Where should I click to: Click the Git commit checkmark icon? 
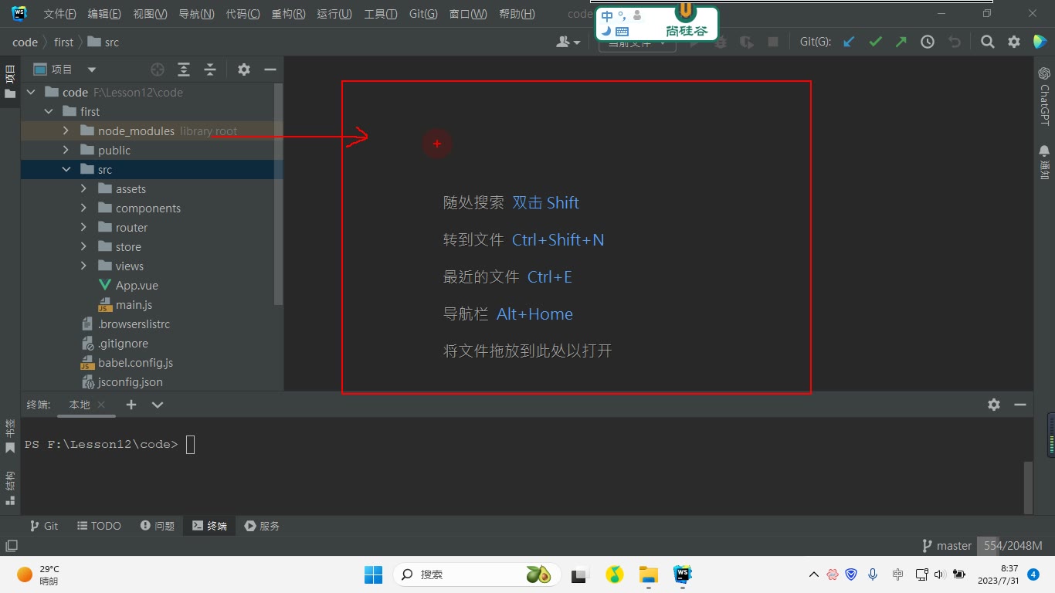pyautogui.click(x=875, y=42)
